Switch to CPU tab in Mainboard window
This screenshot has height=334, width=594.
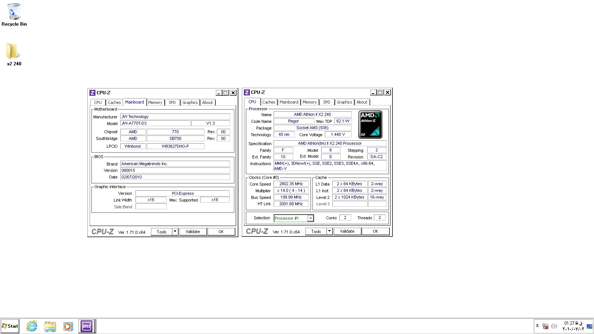click(98, 102)
